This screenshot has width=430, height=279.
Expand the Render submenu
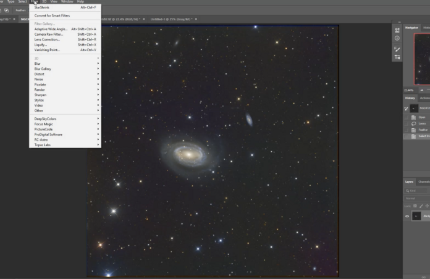pyautogui.click(x=65, y=90)
